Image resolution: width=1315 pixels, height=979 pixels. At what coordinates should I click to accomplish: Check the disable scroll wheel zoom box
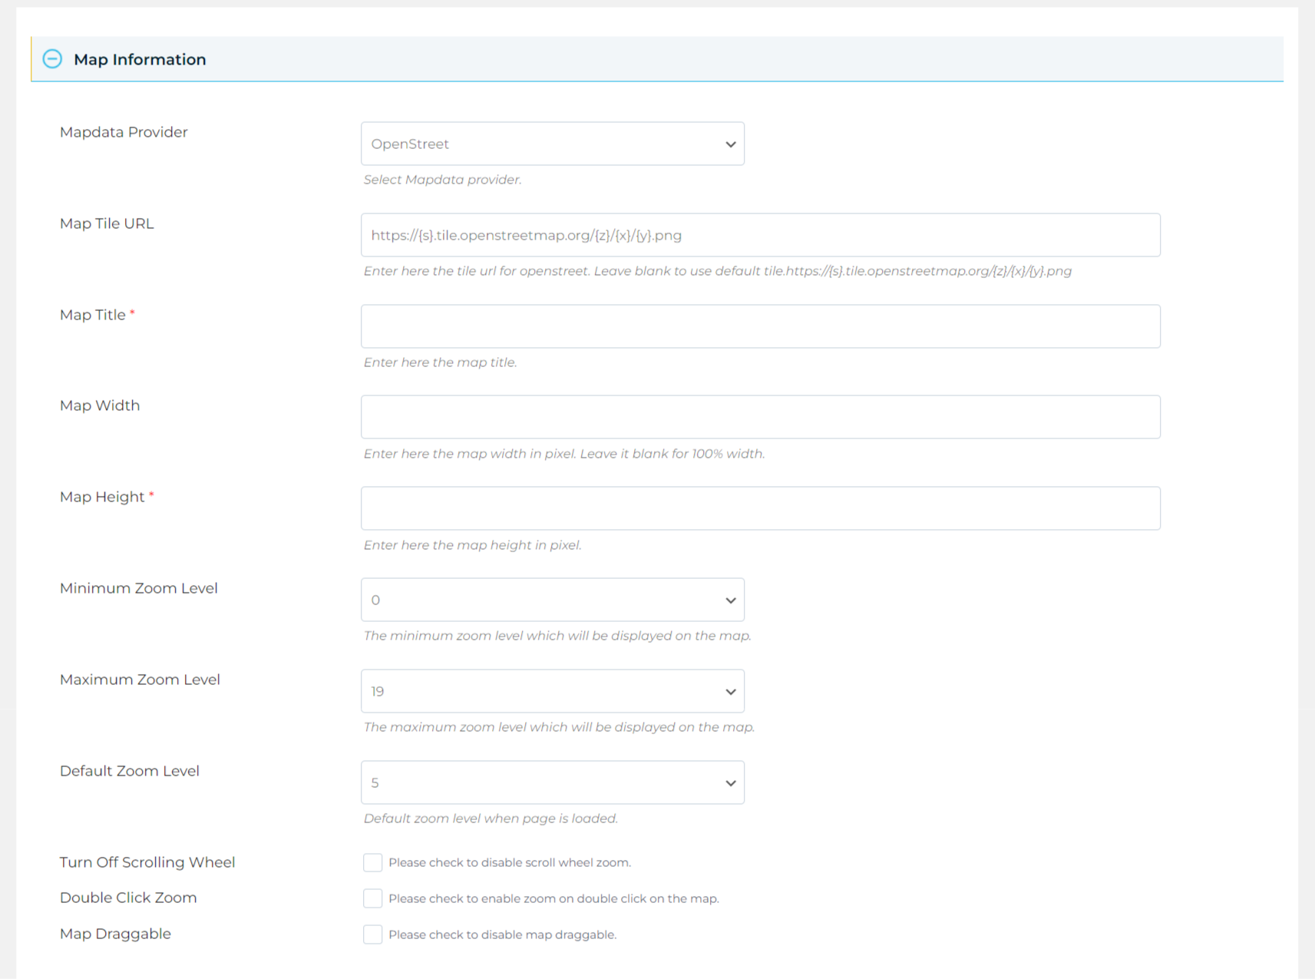372,862
